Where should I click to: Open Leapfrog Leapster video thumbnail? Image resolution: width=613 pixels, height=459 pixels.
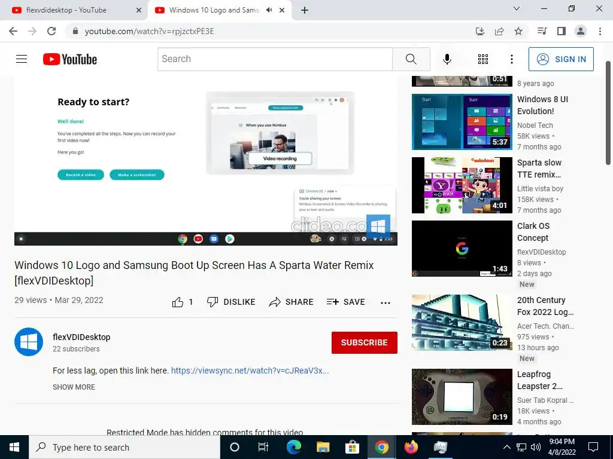tap(462, 397)
